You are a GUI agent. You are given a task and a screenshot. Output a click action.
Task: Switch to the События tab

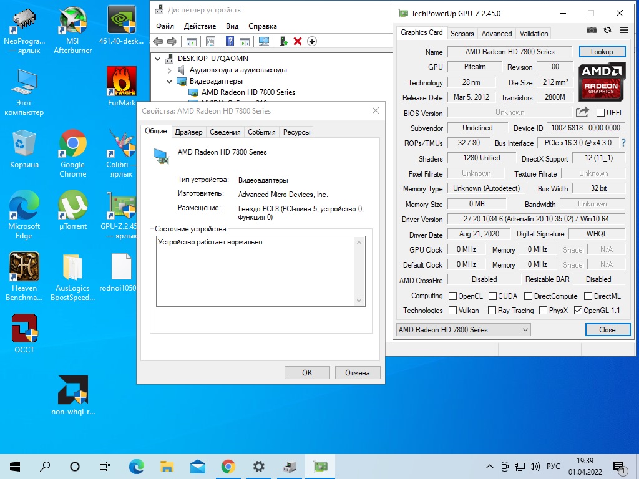click(261, 132)
